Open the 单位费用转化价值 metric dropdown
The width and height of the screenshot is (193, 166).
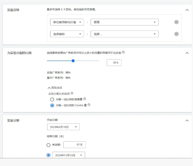(x=67, y=22)
